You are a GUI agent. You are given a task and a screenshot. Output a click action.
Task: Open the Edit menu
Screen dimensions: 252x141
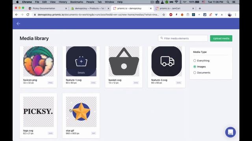44,2
